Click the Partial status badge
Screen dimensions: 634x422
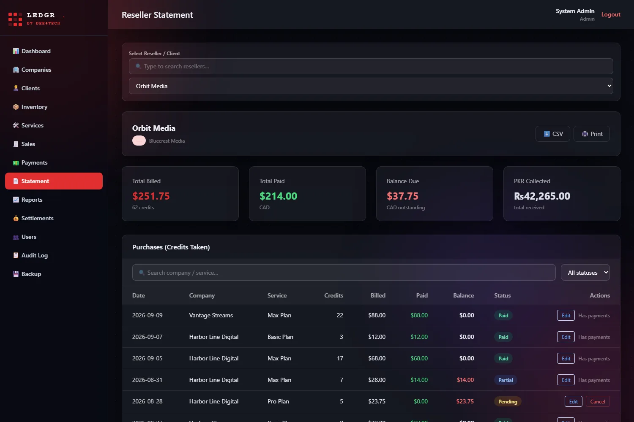point(506,380)
